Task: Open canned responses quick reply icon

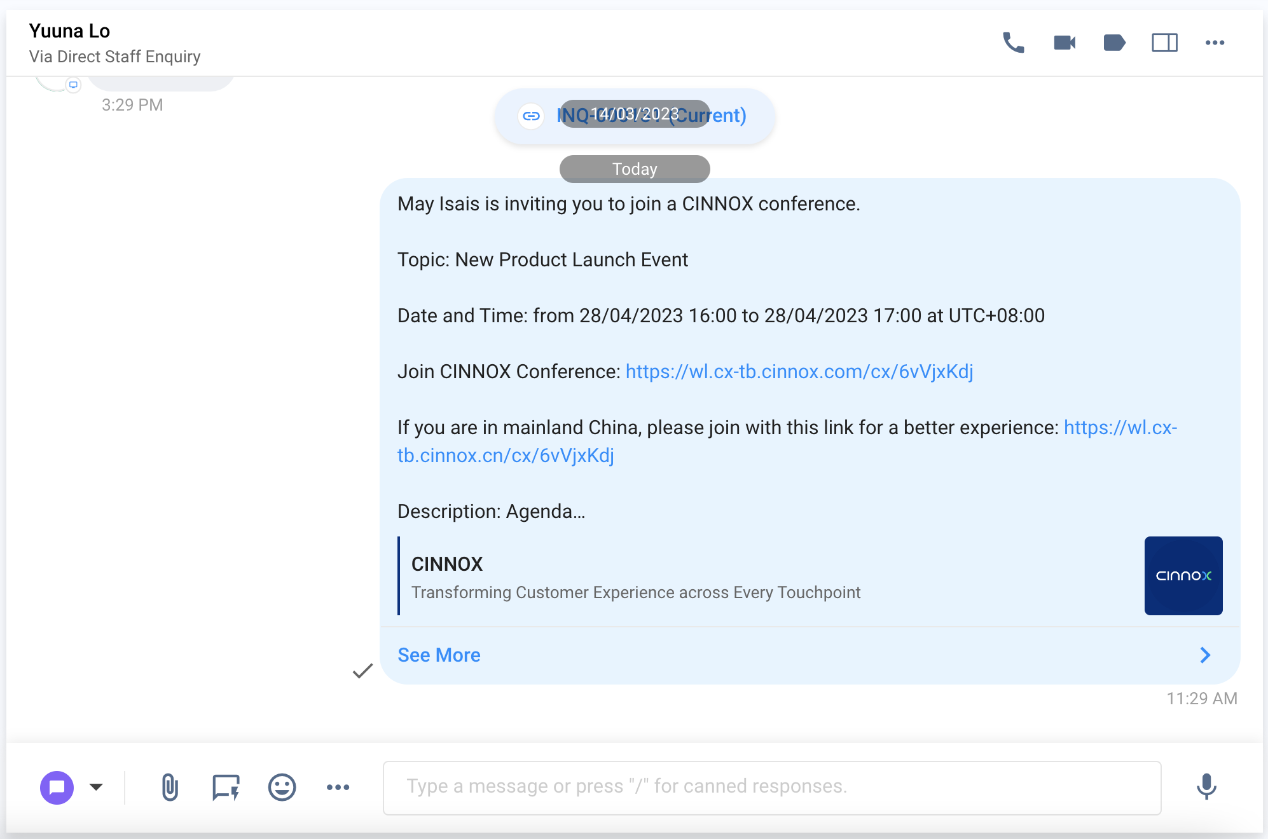Action: coord(226,787)
